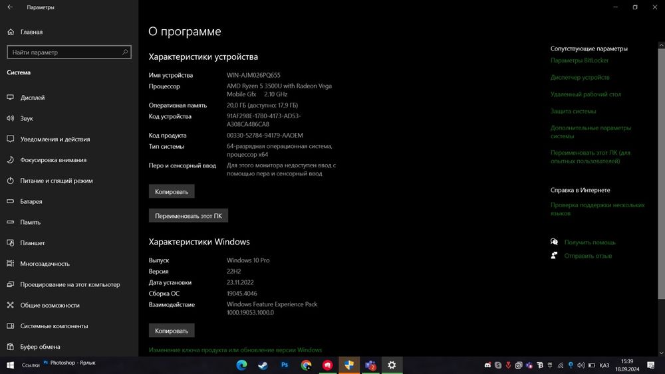Open Microsoft Edge from taskbar
Screen dimensions: 665x374
pyautogui.click(x=242, y=365)
